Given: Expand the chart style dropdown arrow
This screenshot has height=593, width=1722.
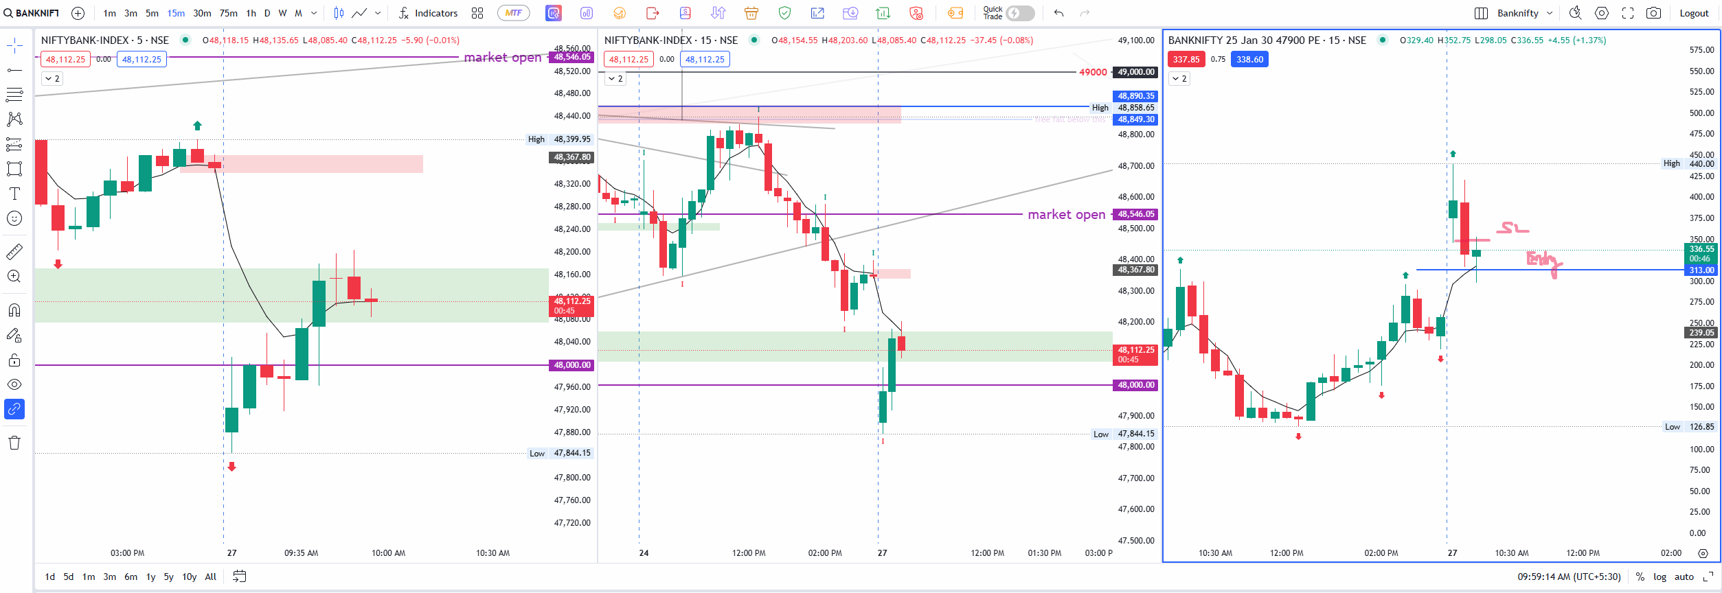Looking at the screenshot, I should click(378, 13).
